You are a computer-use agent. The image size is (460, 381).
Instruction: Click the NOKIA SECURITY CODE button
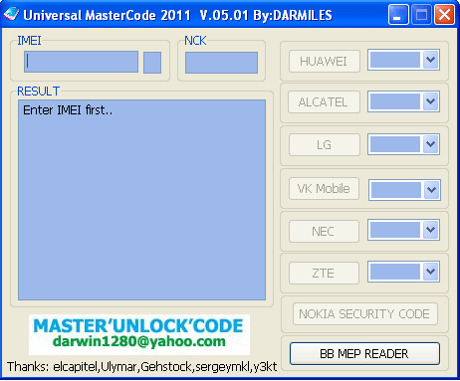(x=364, y=313)
